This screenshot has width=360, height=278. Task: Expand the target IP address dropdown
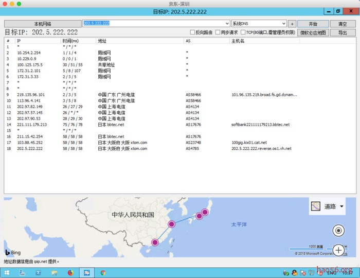pos(227,24)
